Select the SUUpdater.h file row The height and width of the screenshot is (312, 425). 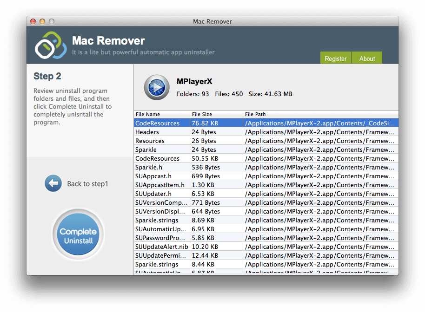tap(266, 194)
